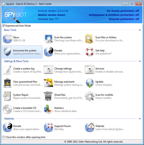Click the Scan for rootkits gear icon
The width and height of the screenshot is (144, 145).
click(89, 96)
